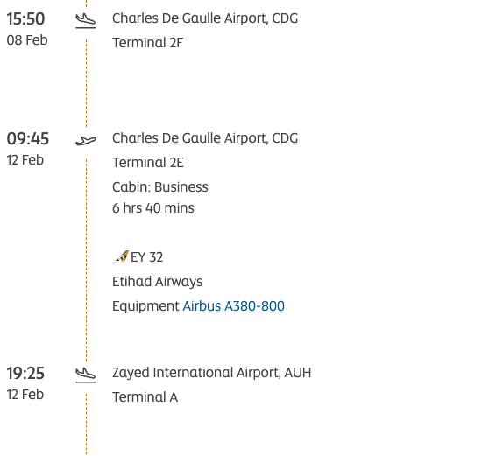Click the landing plane icon at 15:50

[86, 21]
